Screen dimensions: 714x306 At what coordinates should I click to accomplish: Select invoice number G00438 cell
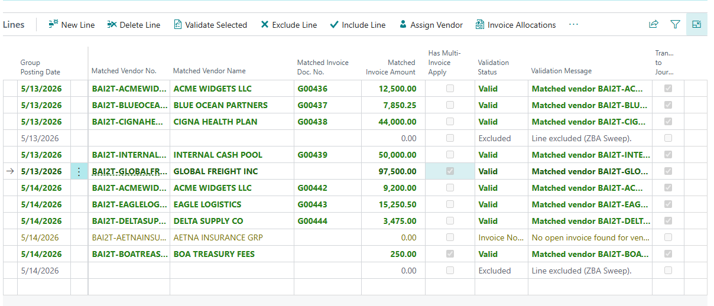click(x=327, y=122)
